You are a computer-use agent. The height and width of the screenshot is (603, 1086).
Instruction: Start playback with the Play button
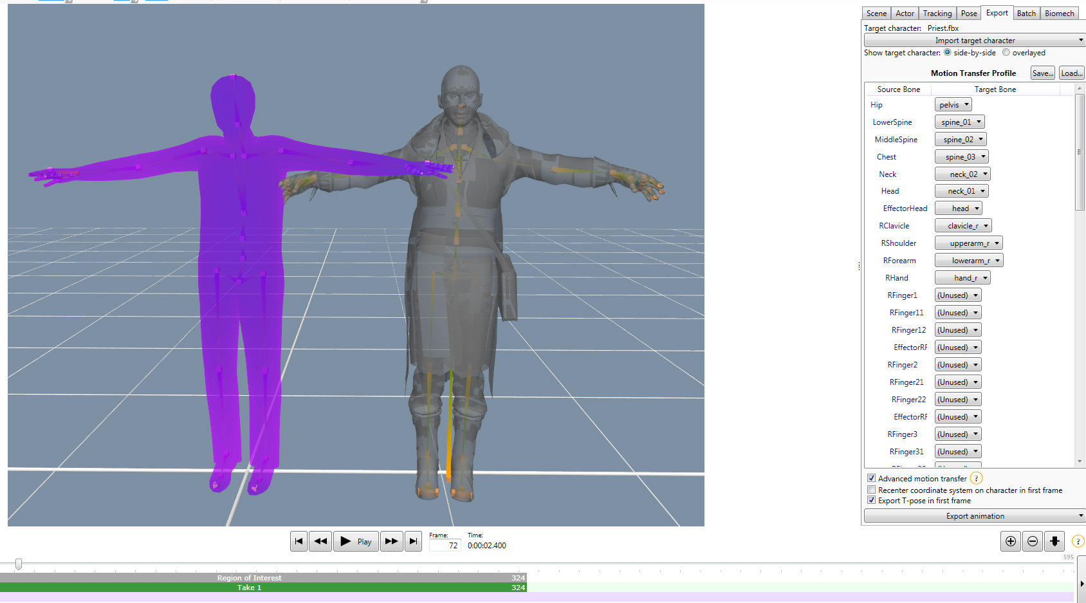(x=356, y=541)
